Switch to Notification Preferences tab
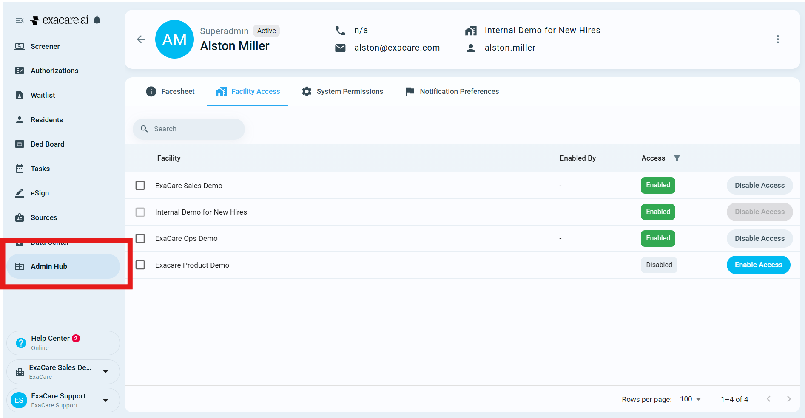Viewport: 805px width, 418px height. tap(452, 91)
